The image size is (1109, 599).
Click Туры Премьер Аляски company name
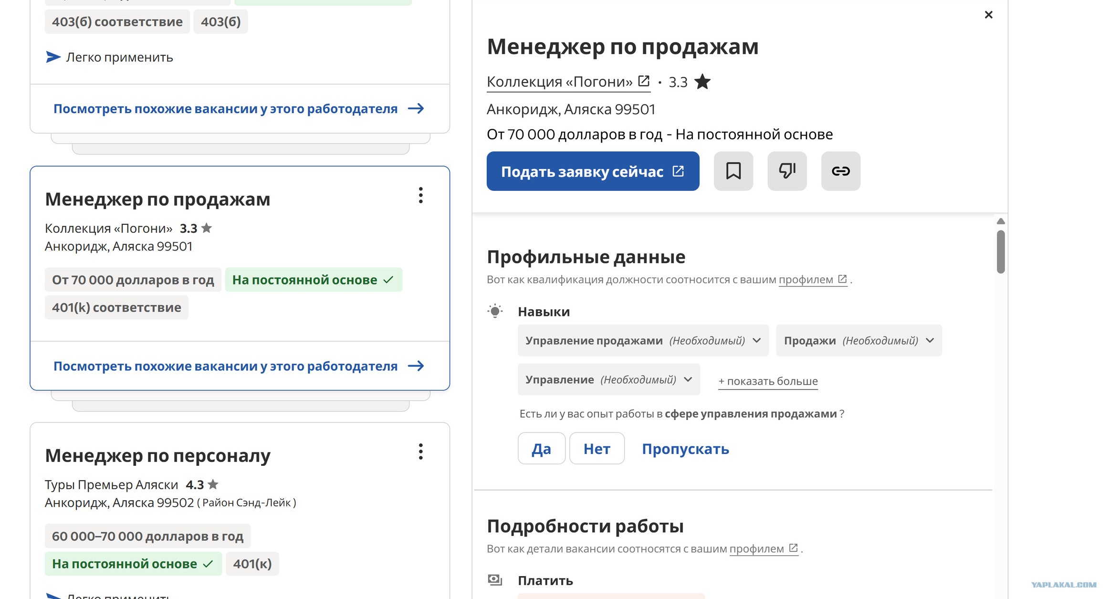click(111, 484)
